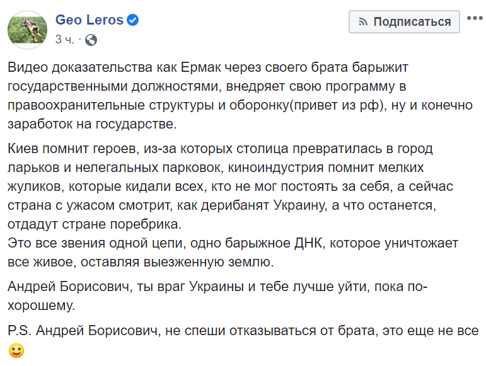Click the RSS feed icon inside Подписаться
This screenshot has width=486, height=366.
(363, 22)
